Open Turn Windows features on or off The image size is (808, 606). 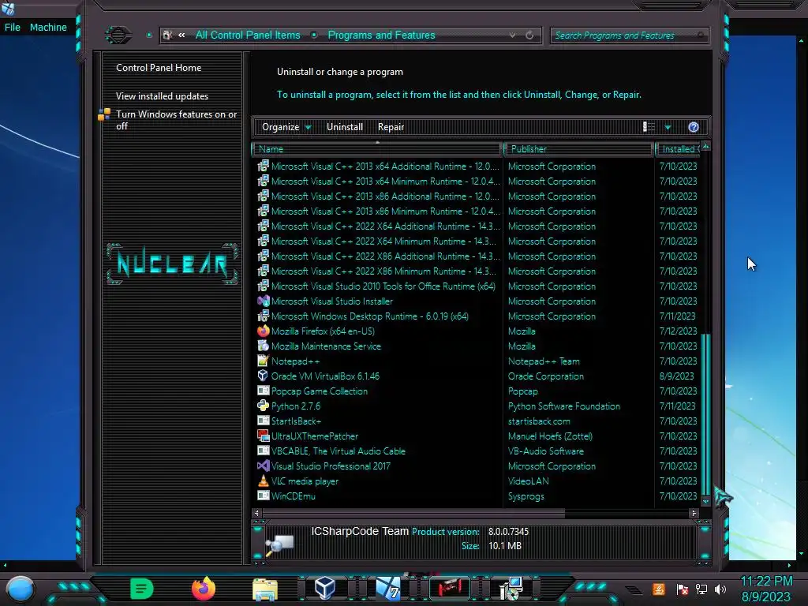(176, 120)
